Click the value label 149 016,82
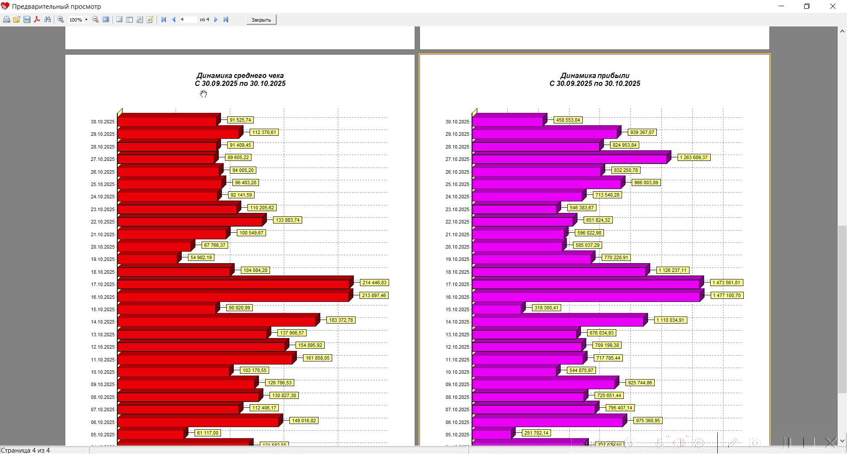The image size is (847, 454). pyautogui.click(x=304, y=421)
